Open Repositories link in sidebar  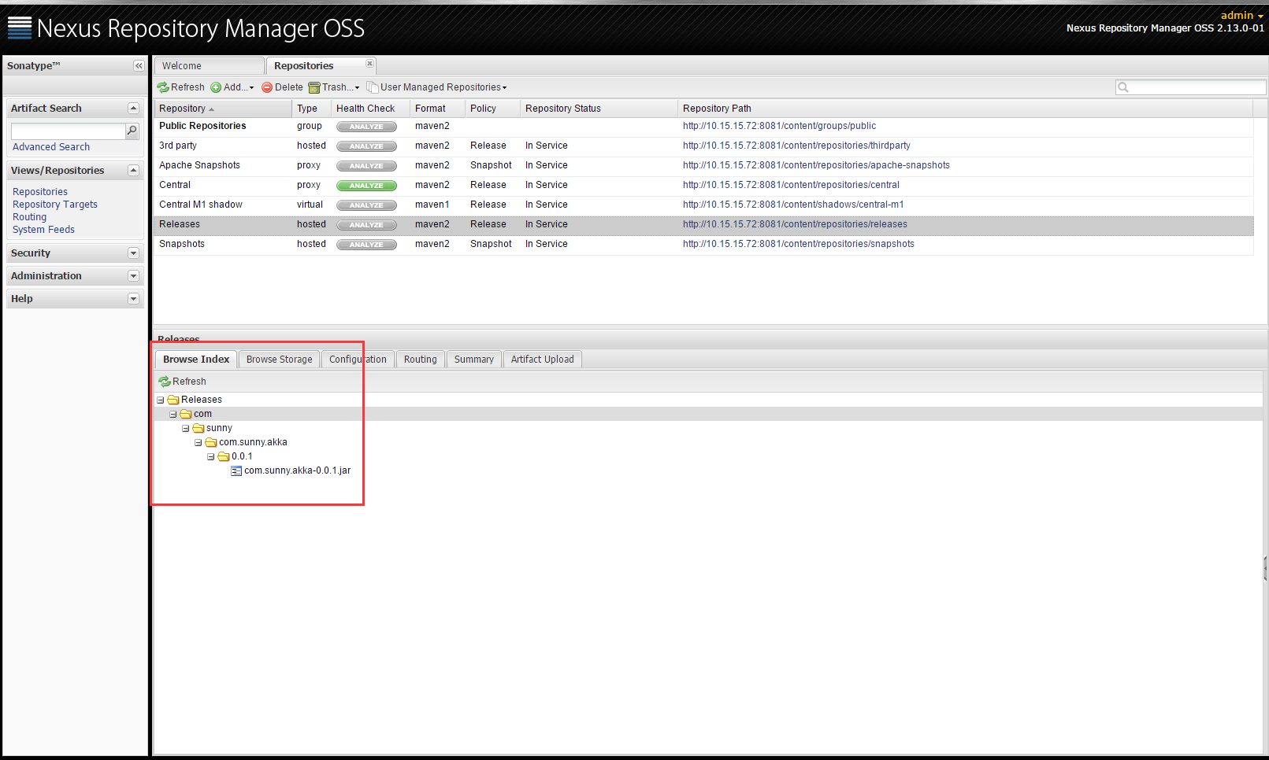[40, 192]
